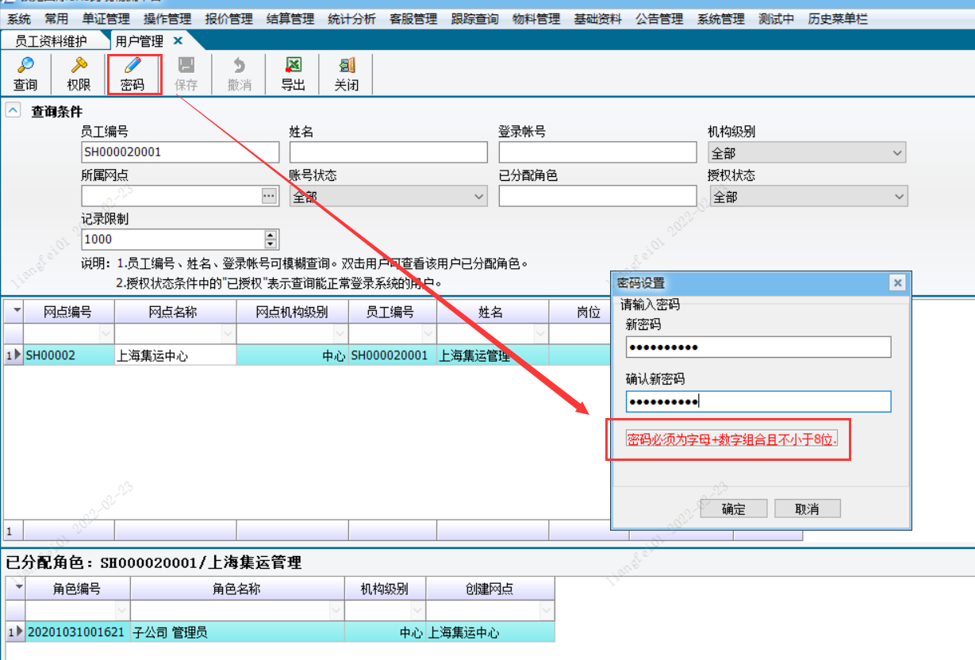This screenshot has width=975, height=660.
Task: Open filter dropdown under 网点编号 column
Action: [x=107, y=334]
